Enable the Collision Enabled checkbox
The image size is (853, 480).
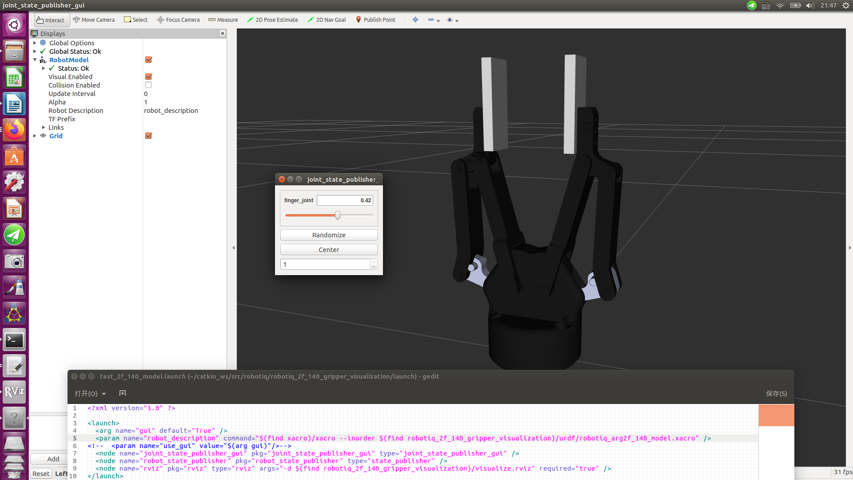[x=148, y=85]
